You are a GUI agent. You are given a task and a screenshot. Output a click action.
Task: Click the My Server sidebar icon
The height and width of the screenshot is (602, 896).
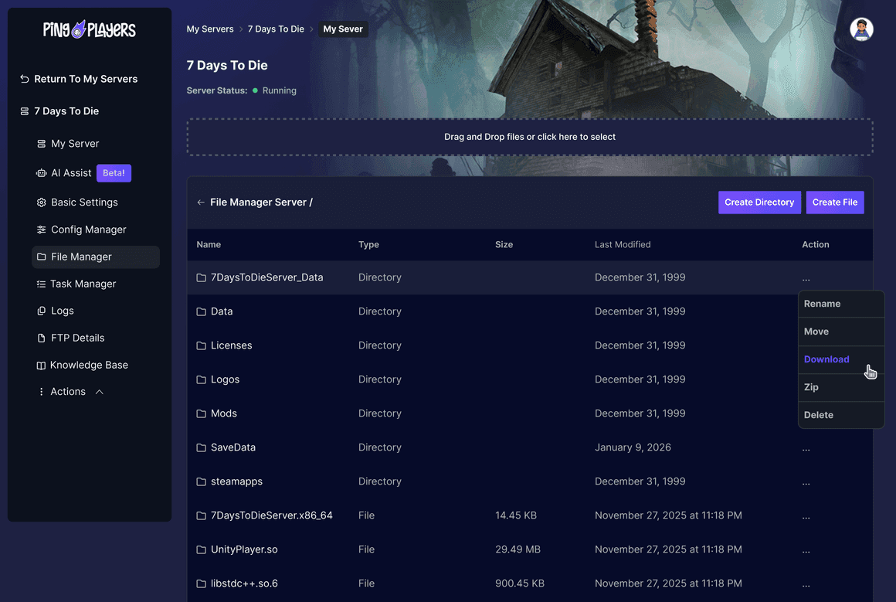(x=41, y=144)
